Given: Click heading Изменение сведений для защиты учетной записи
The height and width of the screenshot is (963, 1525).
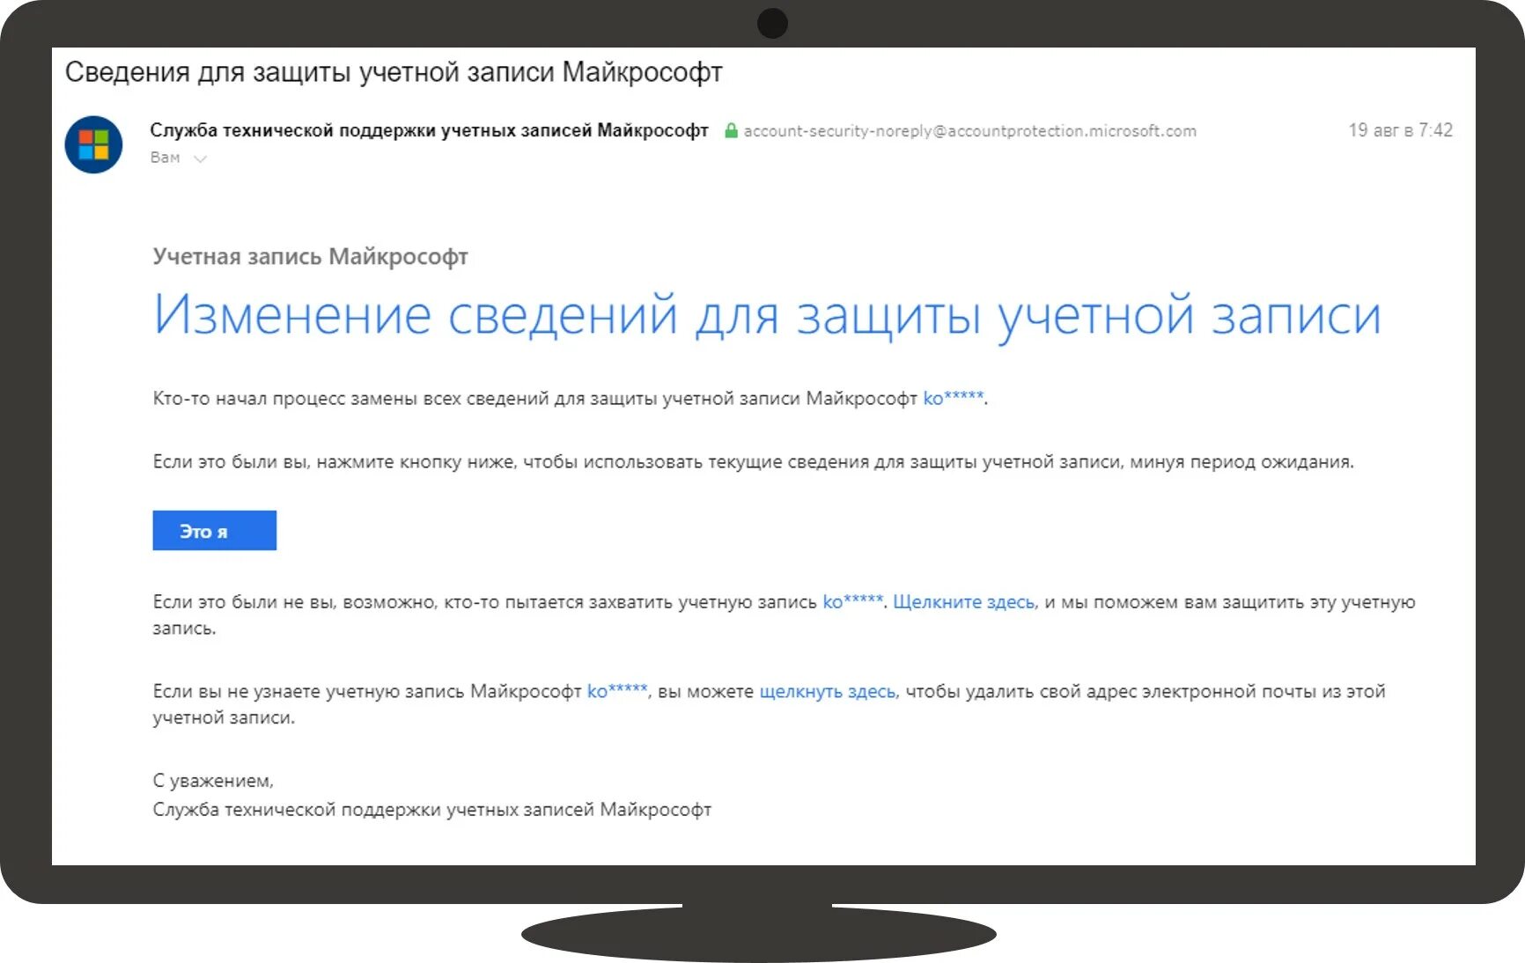Looking at the screenshot, I should point(767,316).
